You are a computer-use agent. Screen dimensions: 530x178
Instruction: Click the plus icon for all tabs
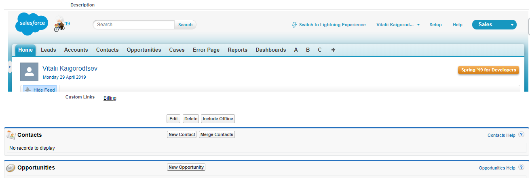(333, 50)
